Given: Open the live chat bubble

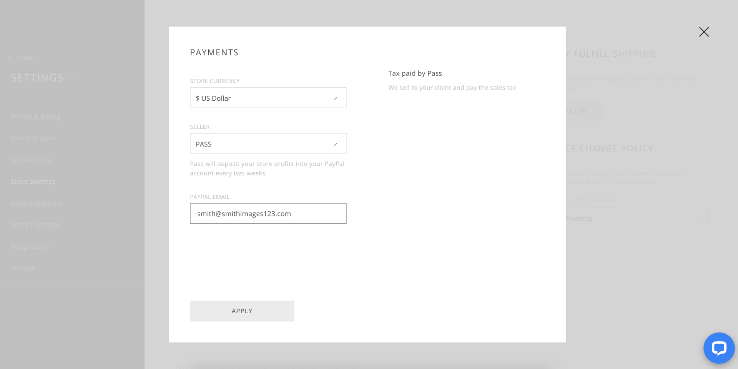Looking at the screenshot, I should 718,348.
